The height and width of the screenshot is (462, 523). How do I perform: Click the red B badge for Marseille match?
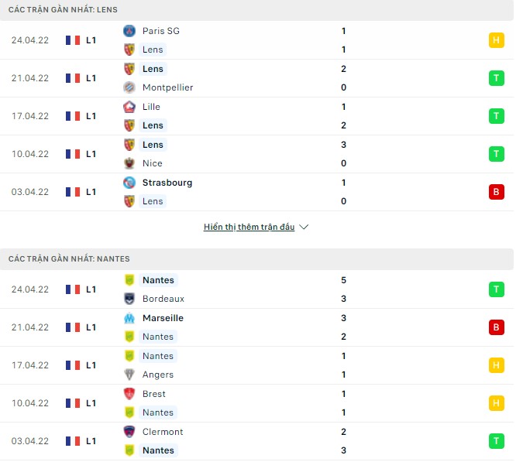(497, 327)
